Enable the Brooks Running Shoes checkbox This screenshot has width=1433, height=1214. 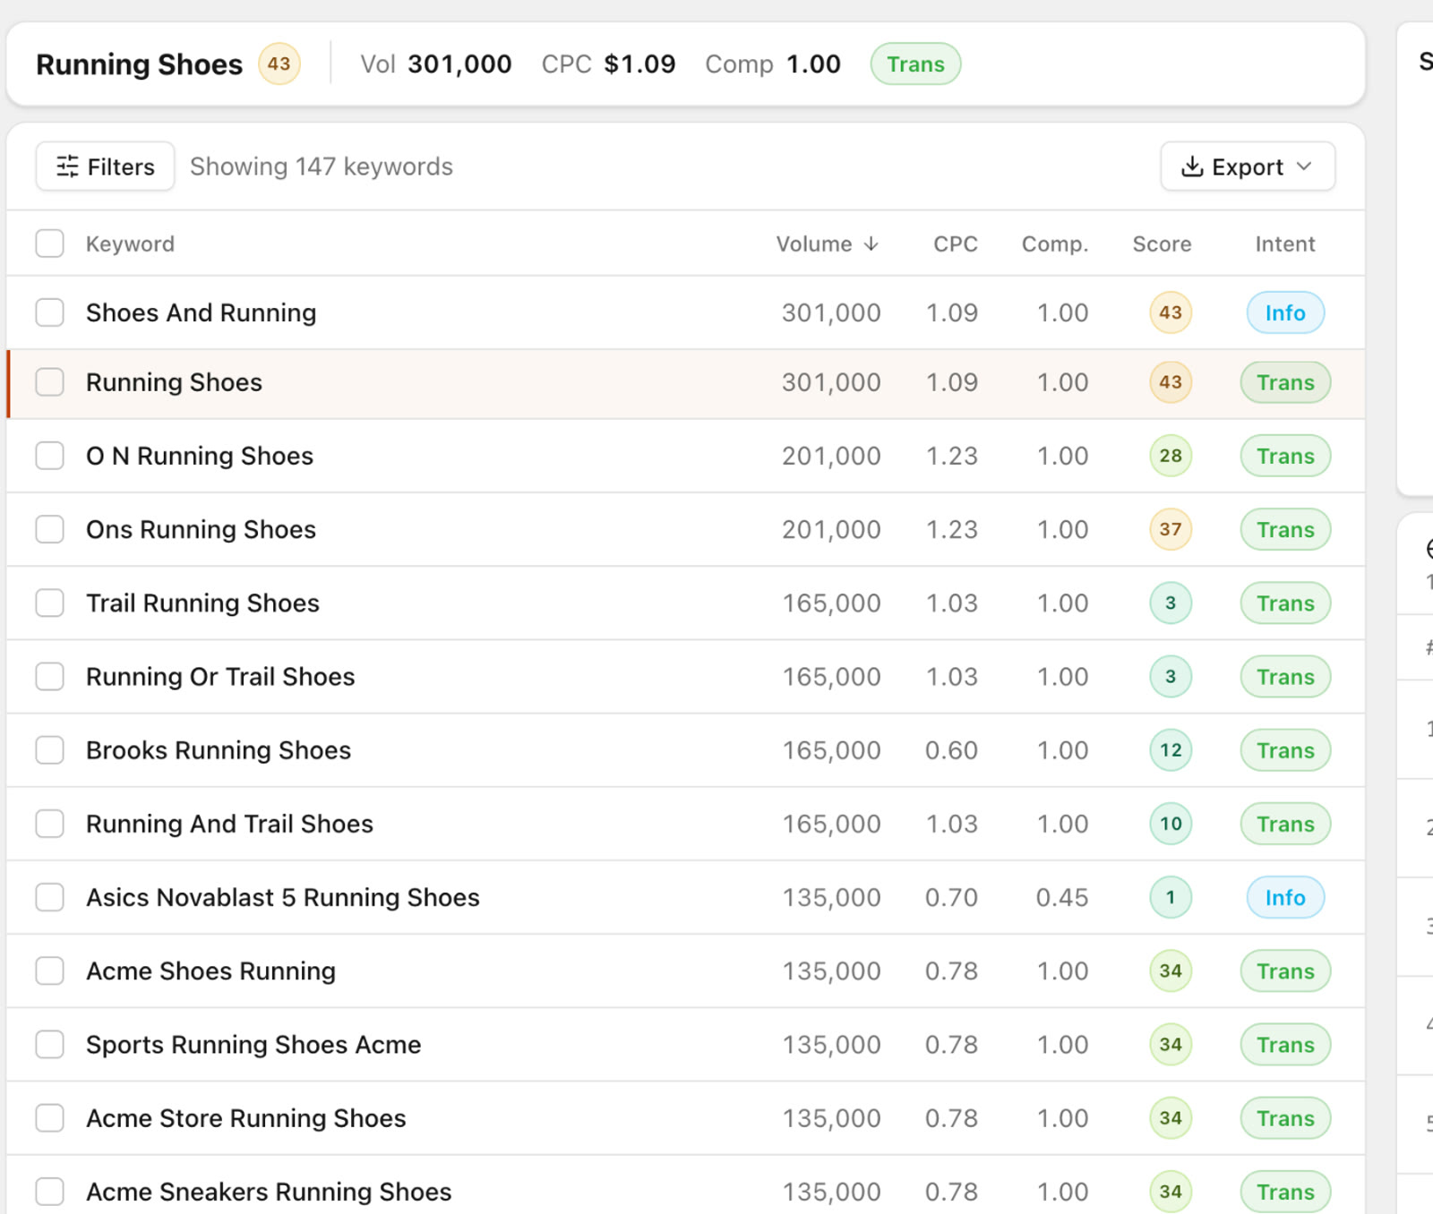point(50,750)
